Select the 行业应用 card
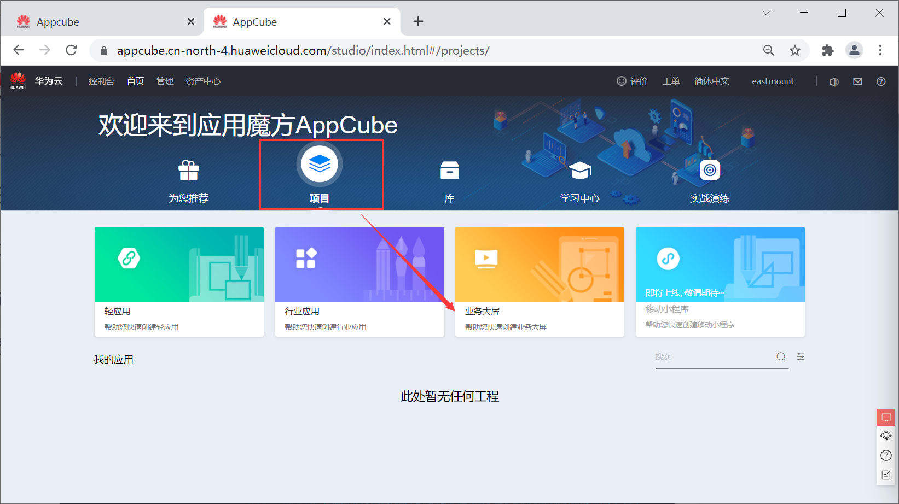The image size is (899, 504). [359, 282]
